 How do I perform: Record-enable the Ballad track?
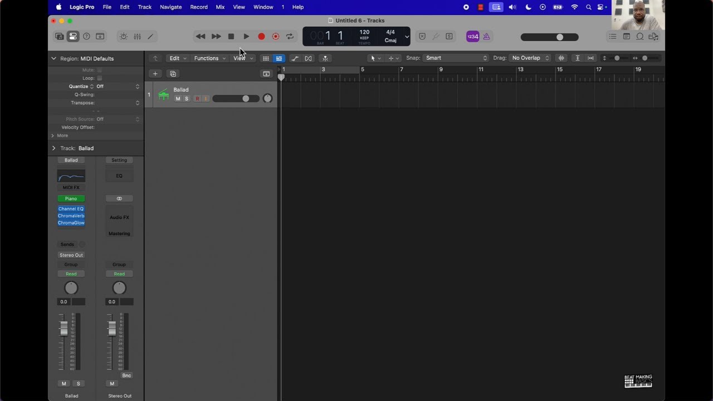[197, 99]
